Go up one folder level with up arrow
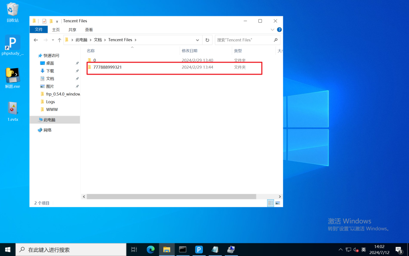This screenshot has height=256, width=409. (60, 40)
